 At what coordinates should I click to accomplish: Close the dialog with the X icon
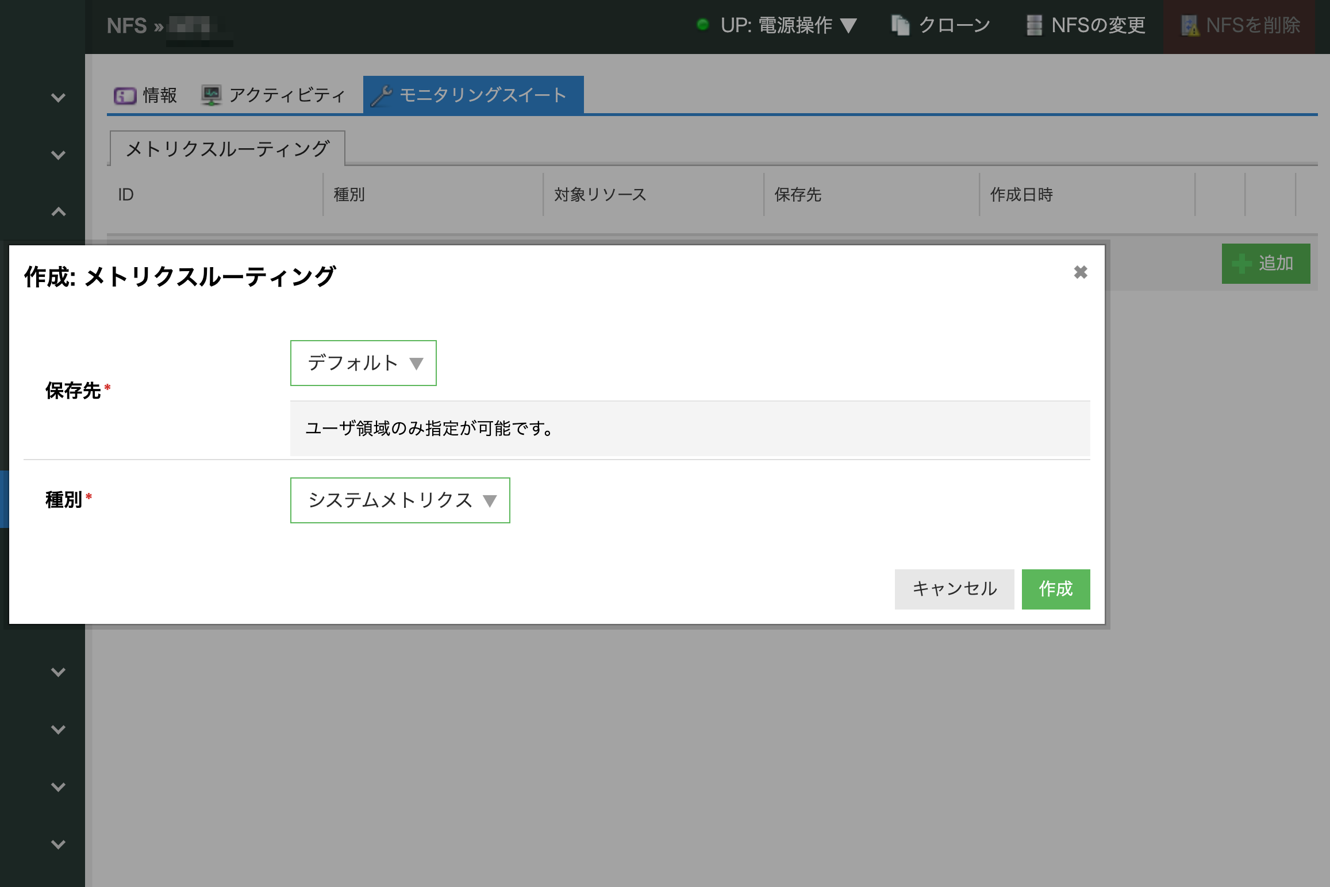pyautogui.click(x=1080, y=272)
